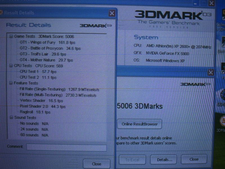Select the 24 sounds N/A row
Image resolution: width=225 pixels, height=169 pixels.
coord(34,129)
